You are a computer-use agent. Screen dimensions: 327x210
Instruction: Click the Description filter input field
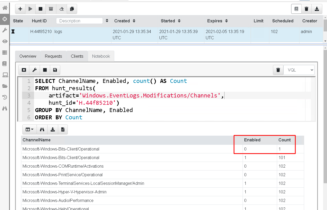pos(79,21)
